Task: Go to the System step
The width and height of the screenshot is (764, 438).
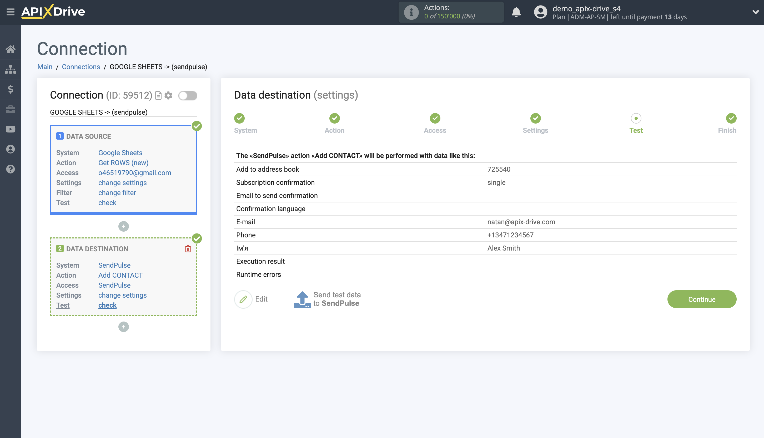Action: (x=240, y=119)
